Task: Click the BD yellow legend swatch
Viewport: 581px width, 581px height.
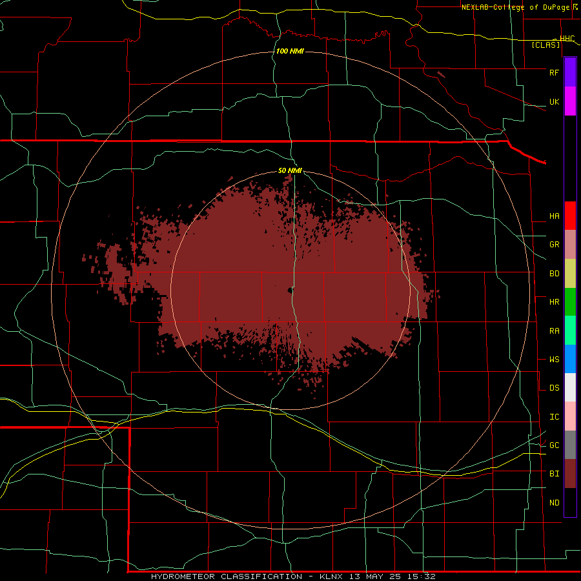Action: pos(570,274)
